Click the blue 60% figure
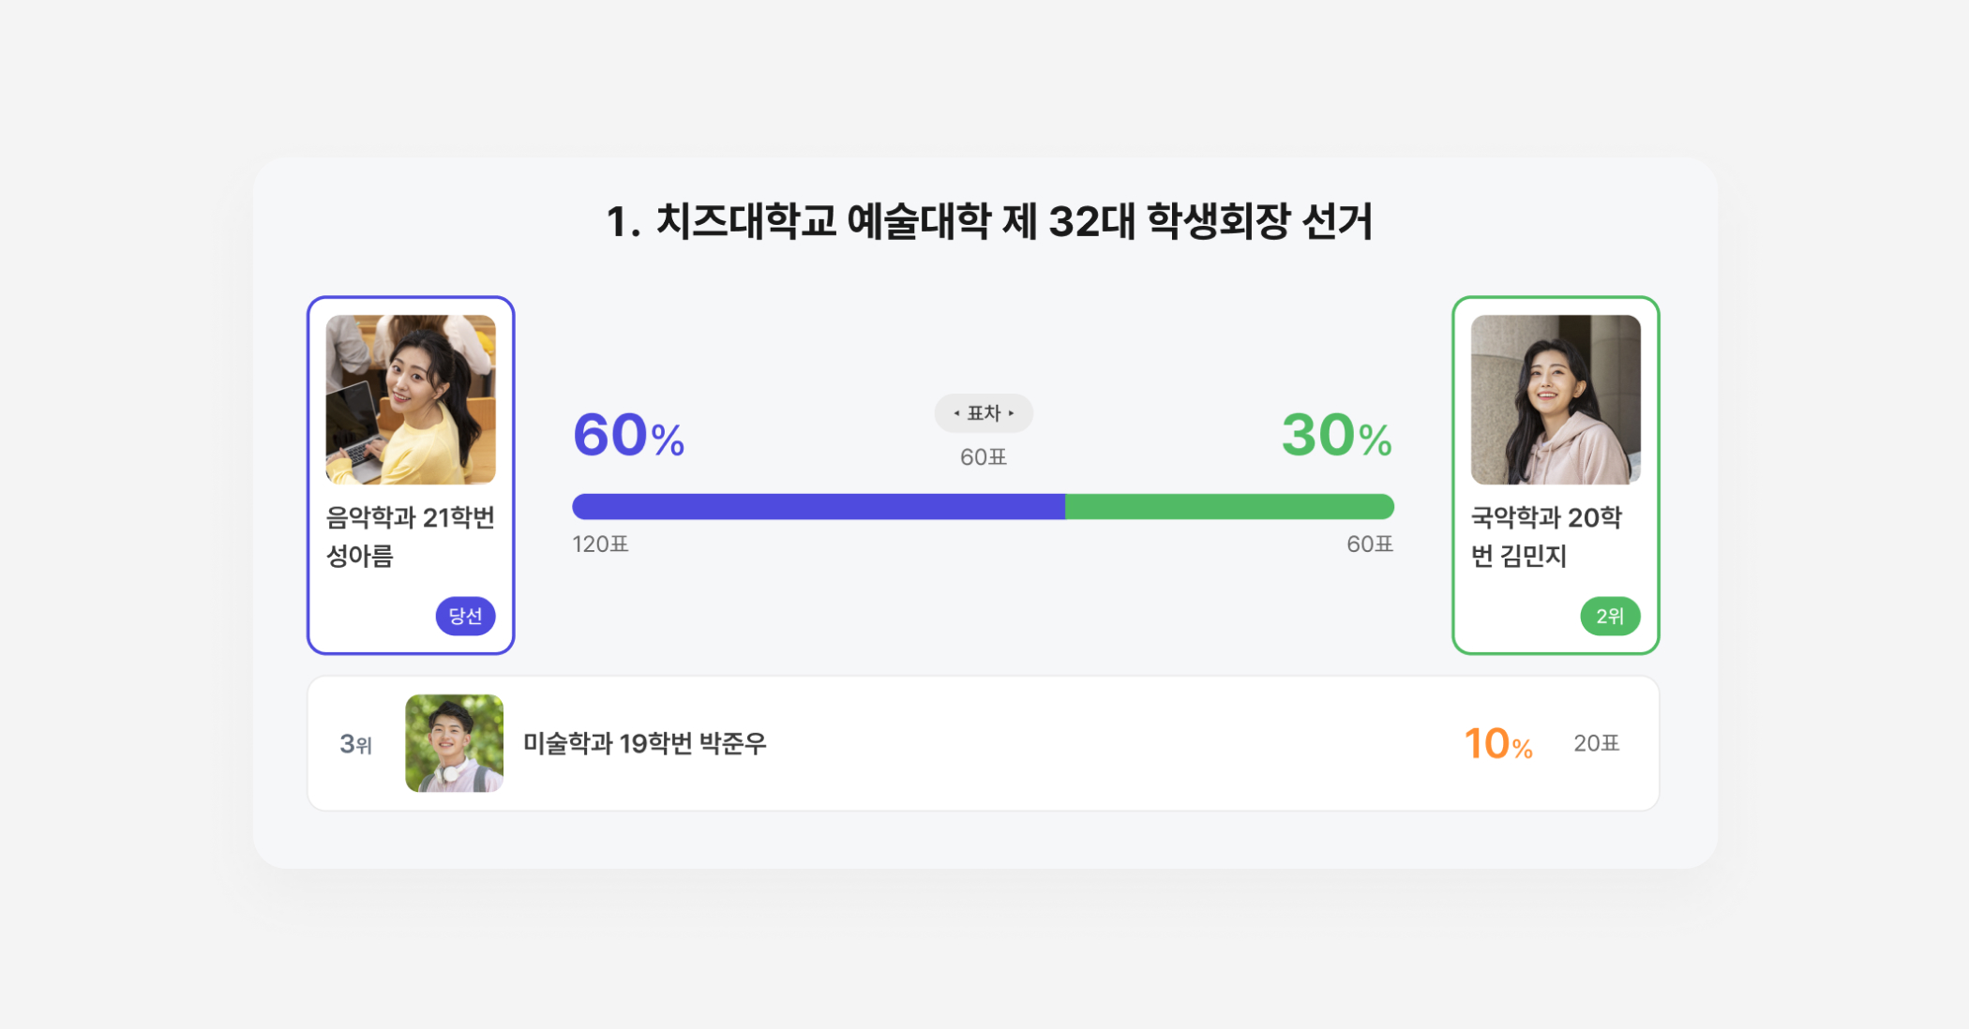Image resolution: width=1969 pixels, height=1029 pixels. (628, 436)
